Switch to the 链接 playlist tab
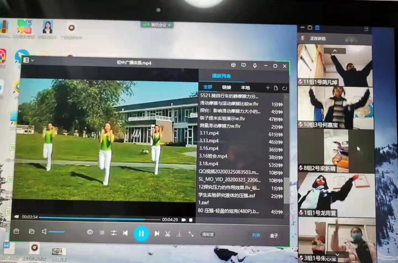398x263 pixels. (x=227, y=87)
